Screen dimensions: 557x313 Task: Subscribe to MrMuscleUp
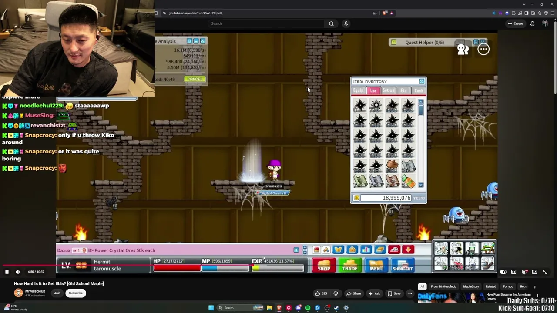[x=75, y=293]
